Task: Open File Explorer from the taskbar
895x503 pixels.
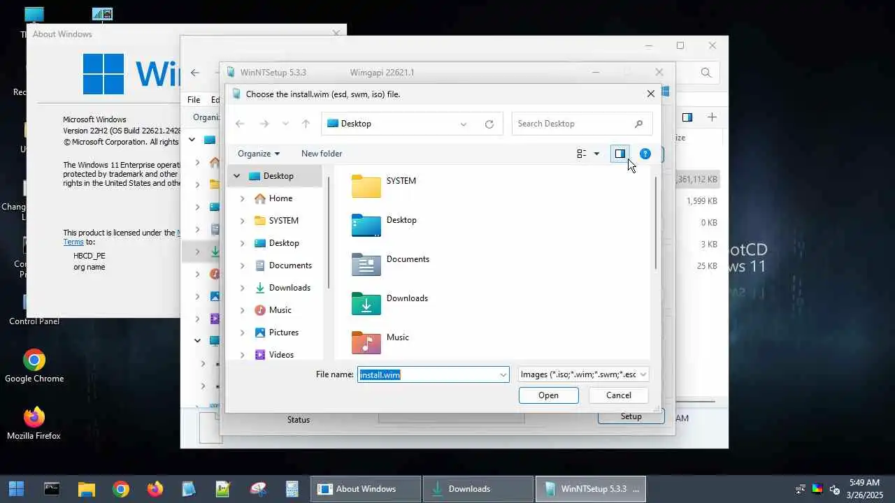Action: pos(86,489)
